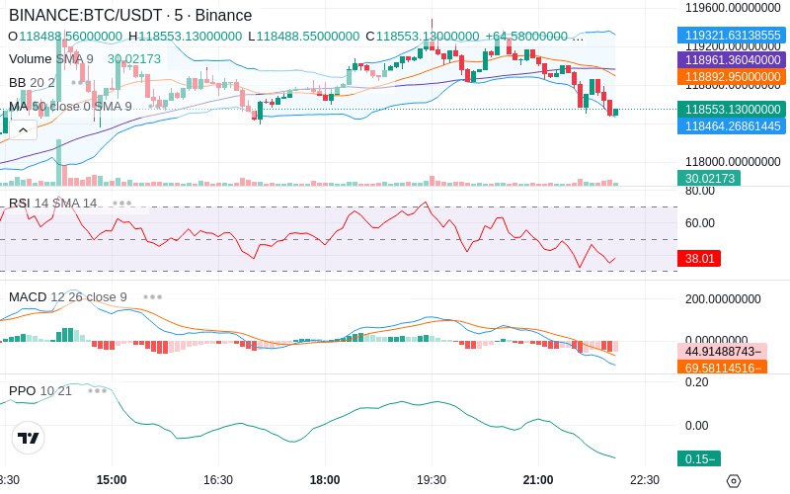Click the Low value 118488.55000000

pos(308,37)
